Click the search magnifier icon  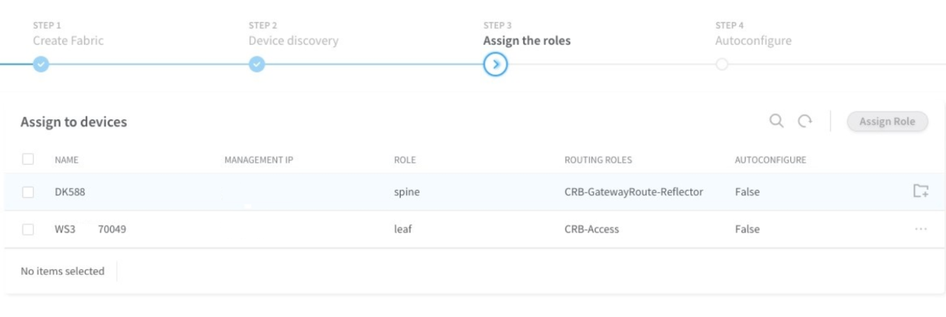click(776, 121)
